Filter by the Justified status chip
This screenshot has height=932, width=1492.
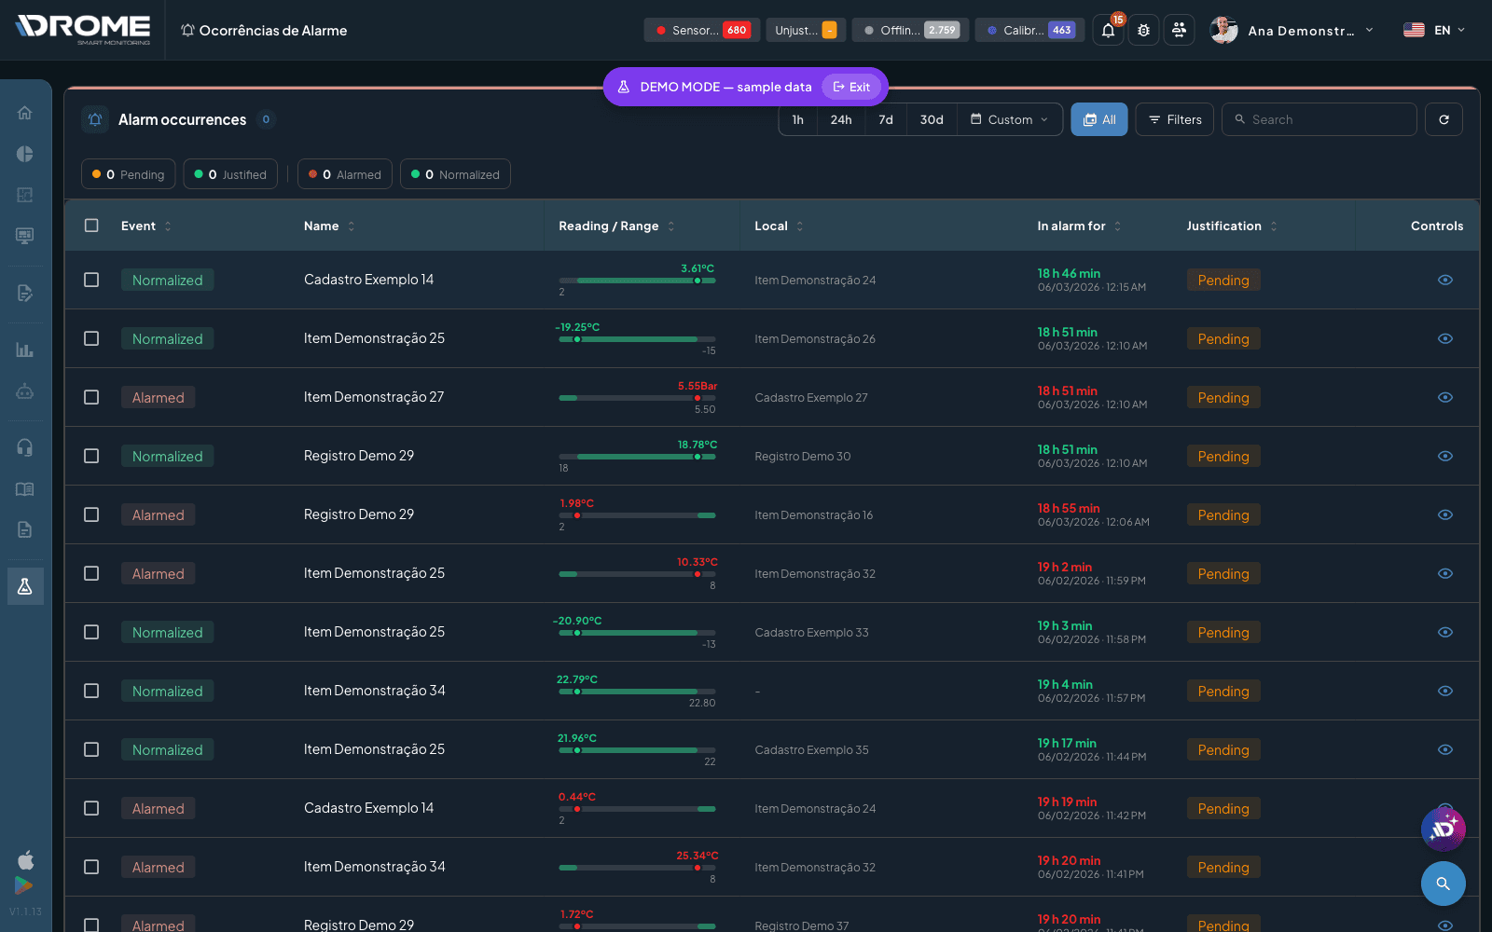pos(230,174)
